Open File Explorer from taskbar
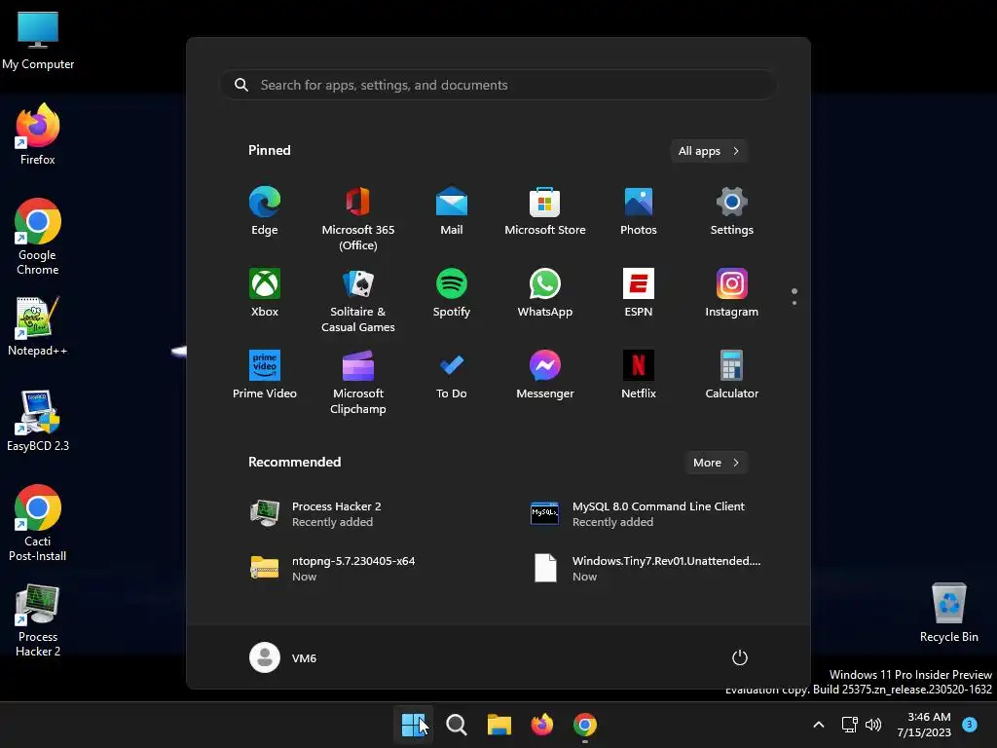Image resolution: width=997 pixels, height=748 pixels. coord(499,725)
